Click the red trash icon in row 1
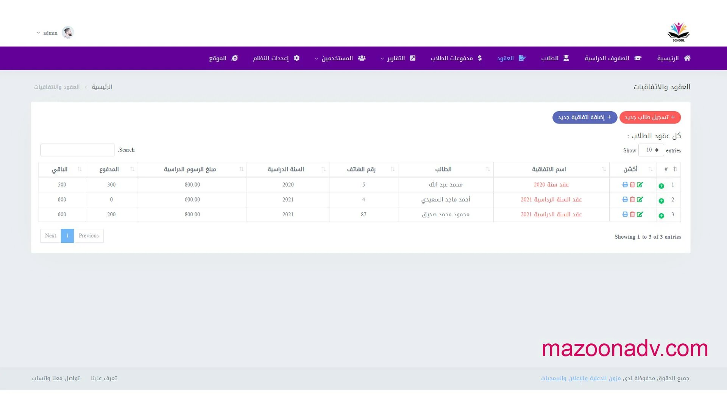Screen dimensions: 727x409 (x=632, y=184)
